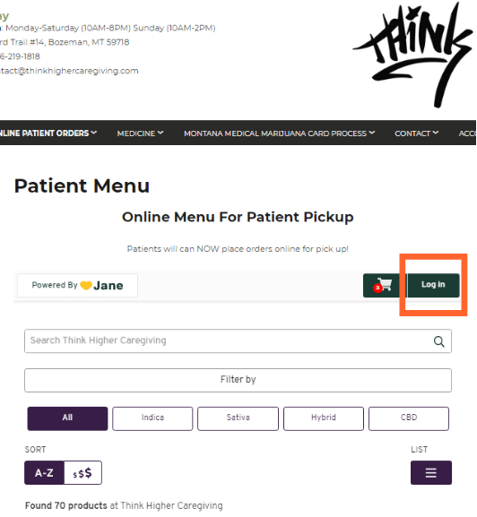Expand the Medicine menu
Viewport: 477px width, 517px height.
(140, 134)
